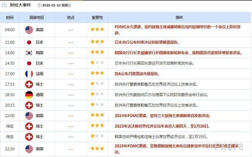Click the 欧洲央行执委施纳贝尔 meeting event text
The height and width of the screenshot is (157, 252).
tap(162, 95)
